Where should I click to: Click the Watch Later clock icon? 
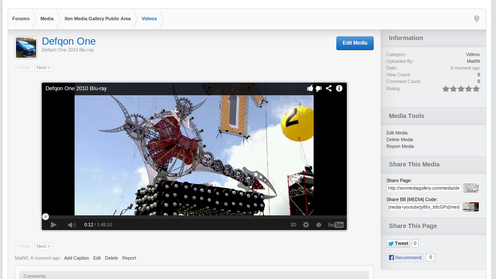coord(319,225)
